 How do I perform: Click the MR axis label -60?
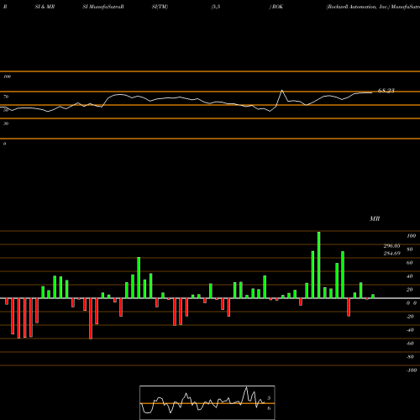pyautogui.click(x=410, y=344)
